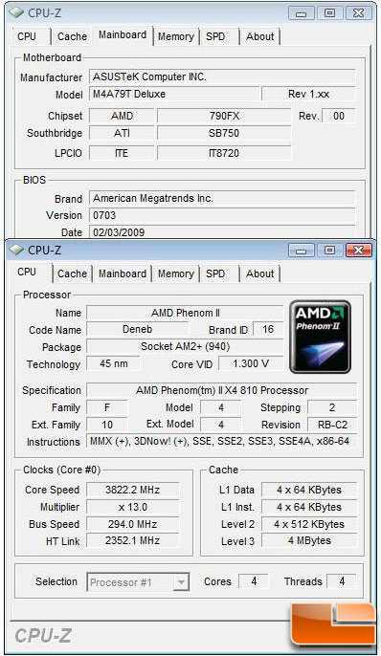Minimize the front CPU-Z window

[301, 251]
